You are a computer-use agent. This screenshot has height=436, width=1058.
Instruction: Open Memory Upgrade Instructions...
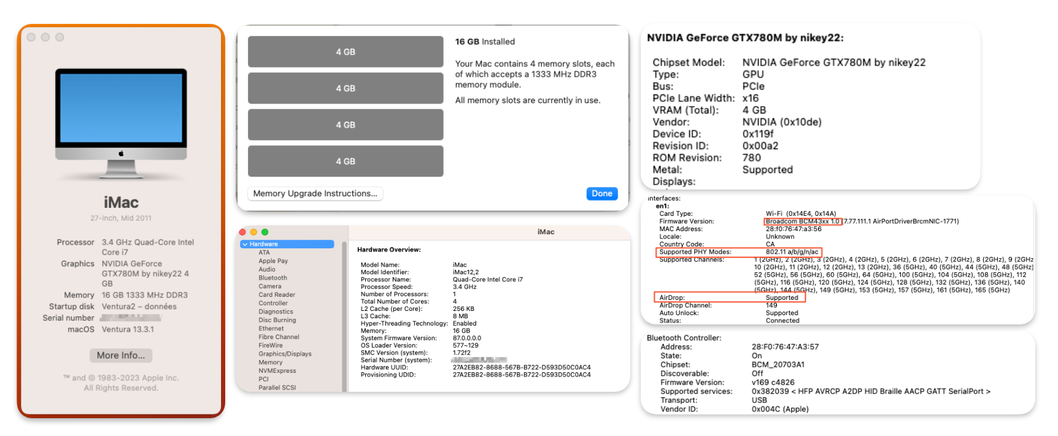(x=315, y=194)
